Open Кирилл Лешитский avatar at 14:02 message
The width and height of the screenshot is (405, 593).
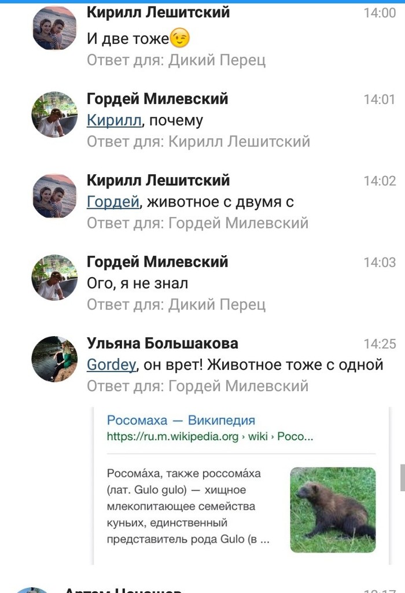click(x=54, y=196)
